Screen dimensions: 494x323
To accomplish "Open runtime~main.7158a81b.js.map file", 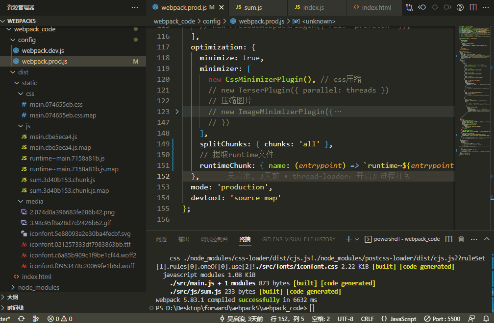I will coord(73,169).
